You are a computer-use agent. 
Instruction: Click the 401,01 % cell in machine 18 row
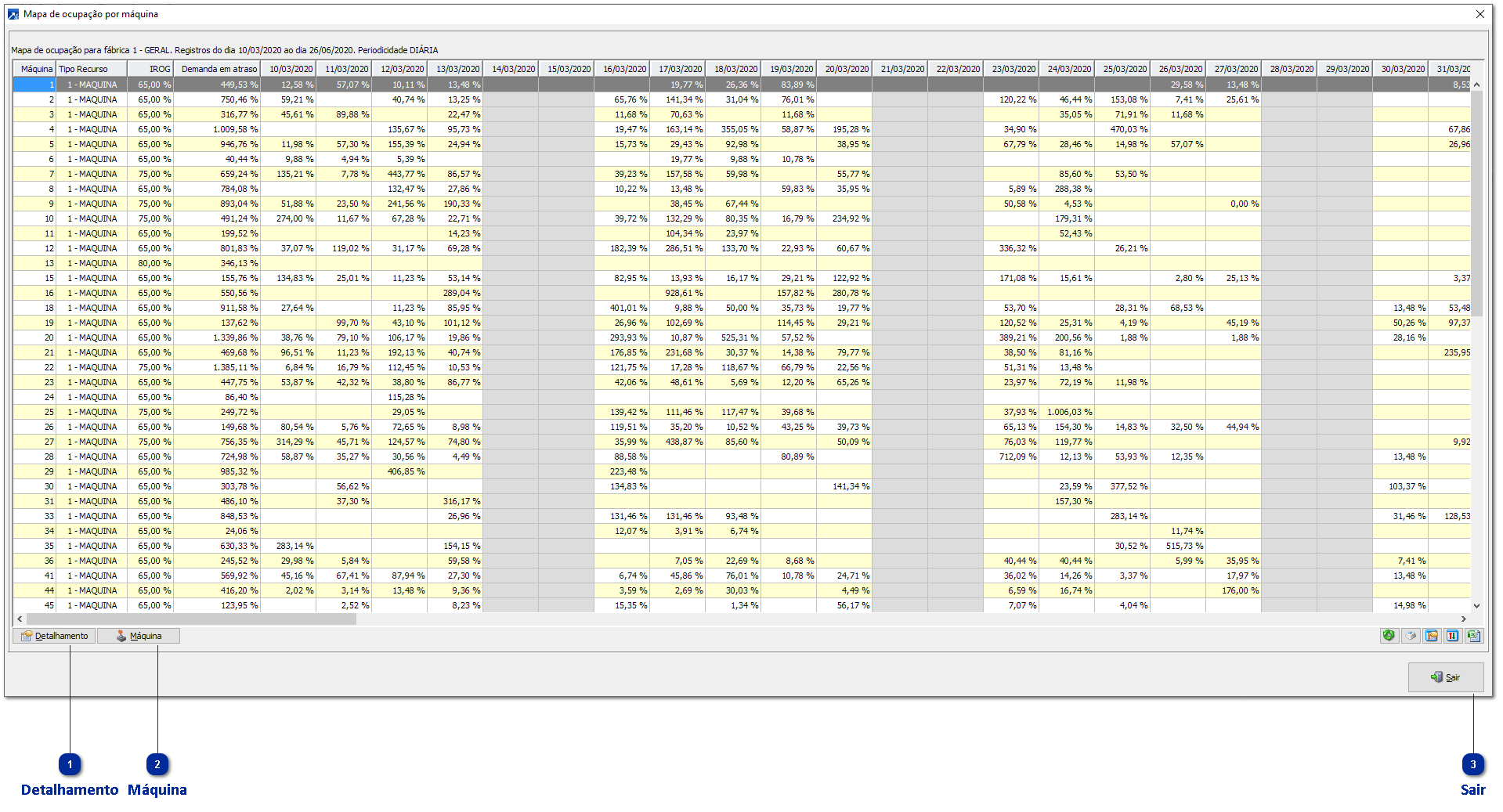(x=622, y=308)
